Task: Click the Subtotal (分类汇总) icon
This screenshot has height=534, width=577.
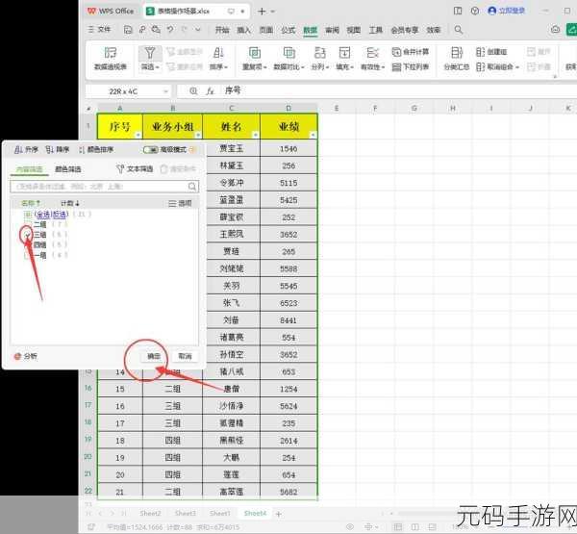Action: [x=456, y=54]
